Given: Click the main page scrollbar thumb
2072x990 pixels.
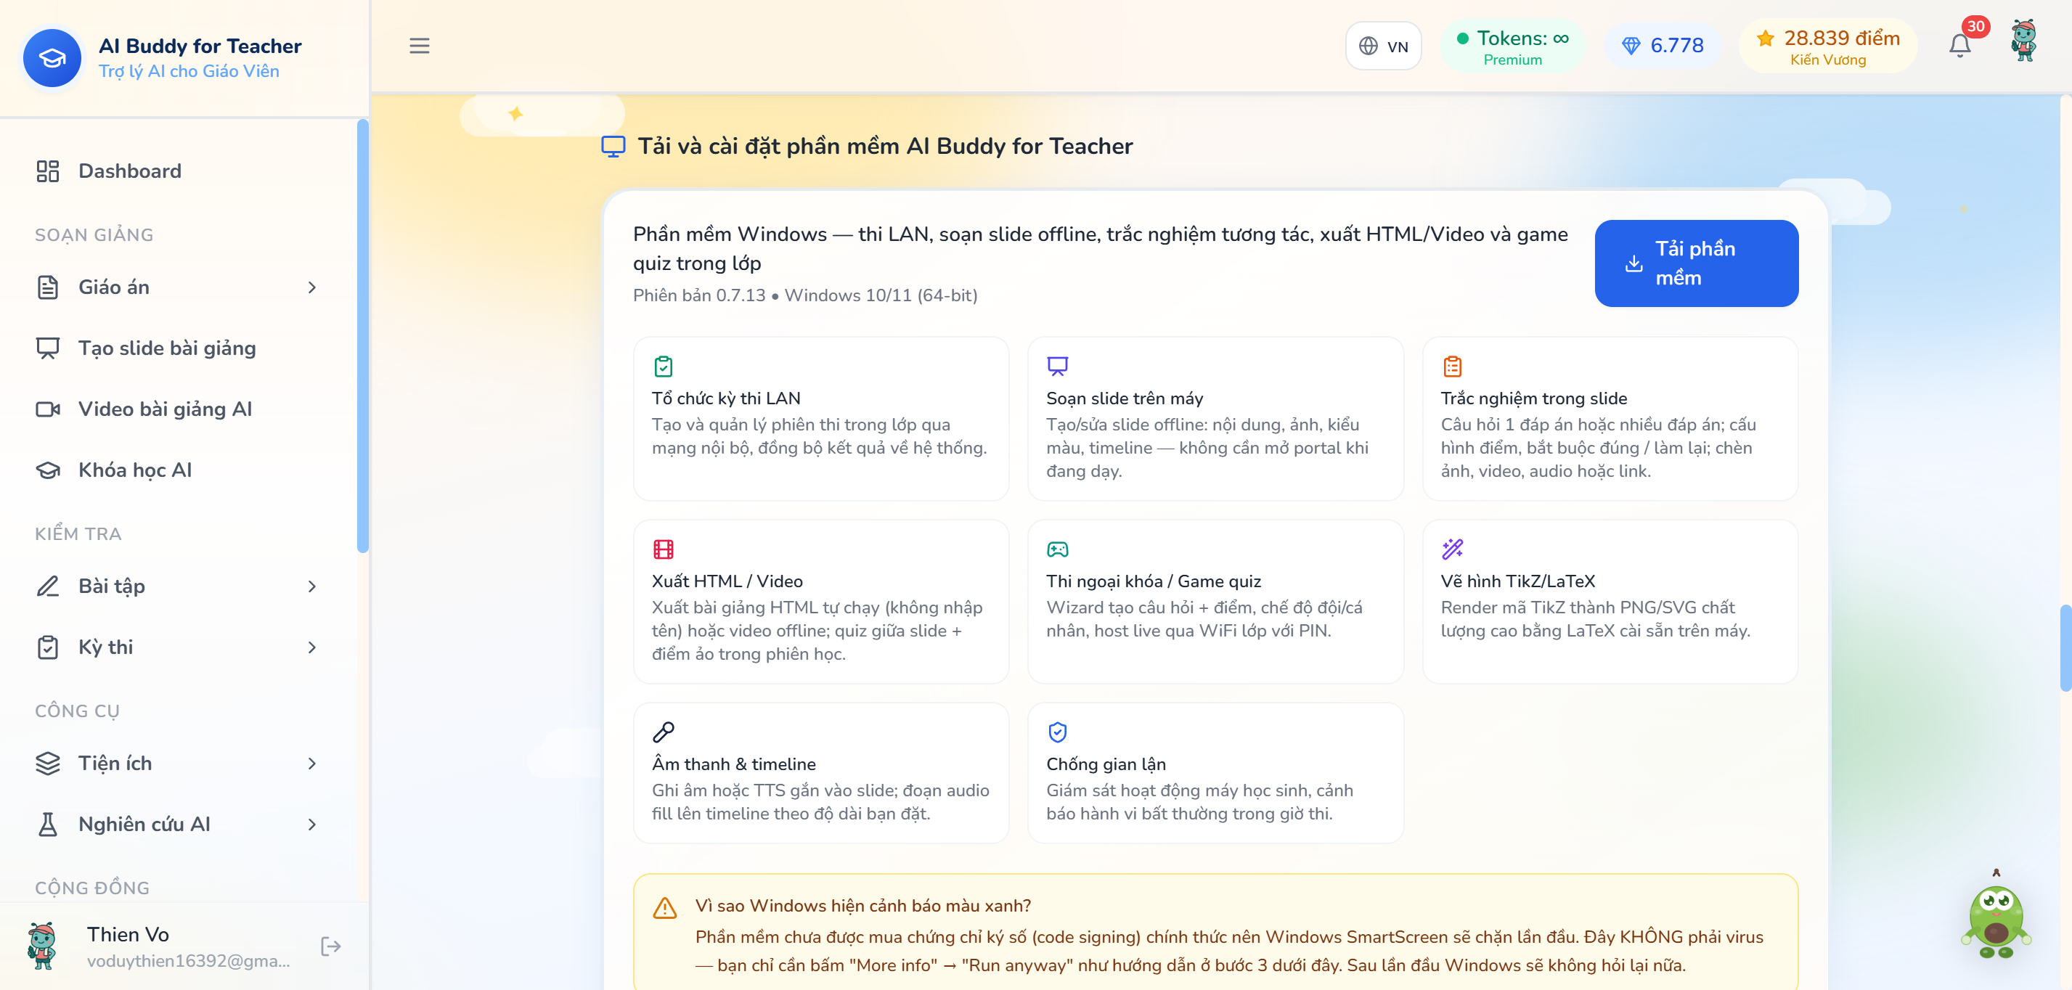Looking at the screenshot, I should [x=2065, y=647].
